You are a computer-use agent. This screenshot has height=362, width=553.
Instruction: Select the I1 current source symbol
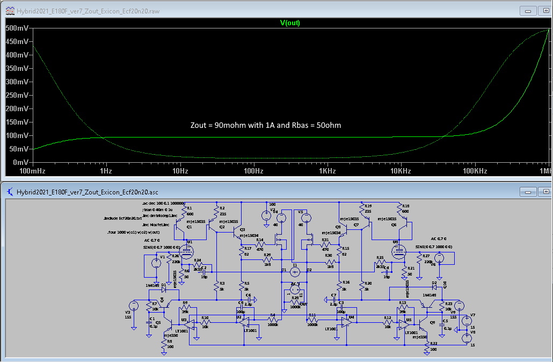point(294,272)
